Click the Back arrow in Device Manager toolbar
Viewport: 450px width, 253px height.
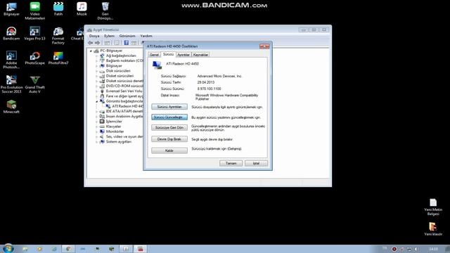[91, 43]
